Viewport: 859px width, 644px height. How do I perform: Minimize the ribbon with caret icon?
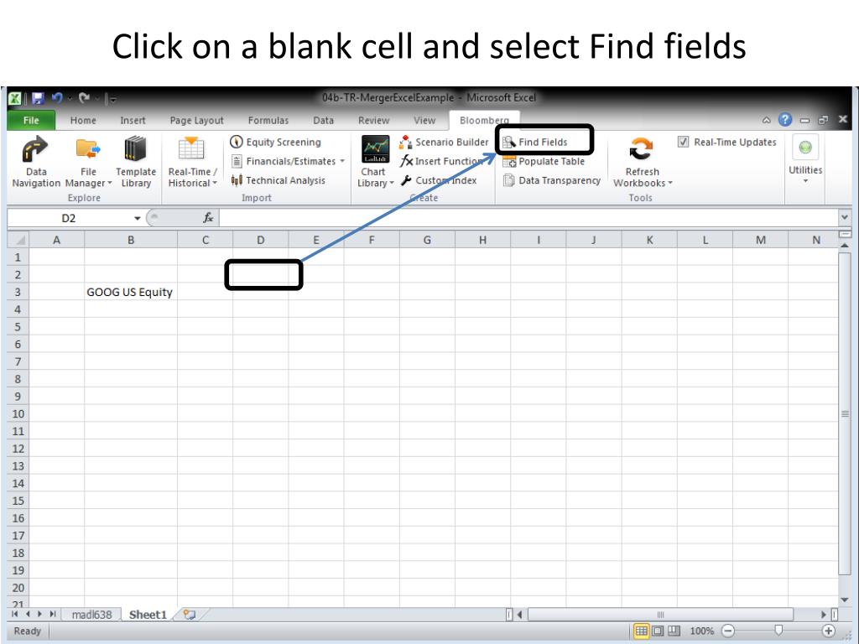pyautogui.click(x=767, y=120)
